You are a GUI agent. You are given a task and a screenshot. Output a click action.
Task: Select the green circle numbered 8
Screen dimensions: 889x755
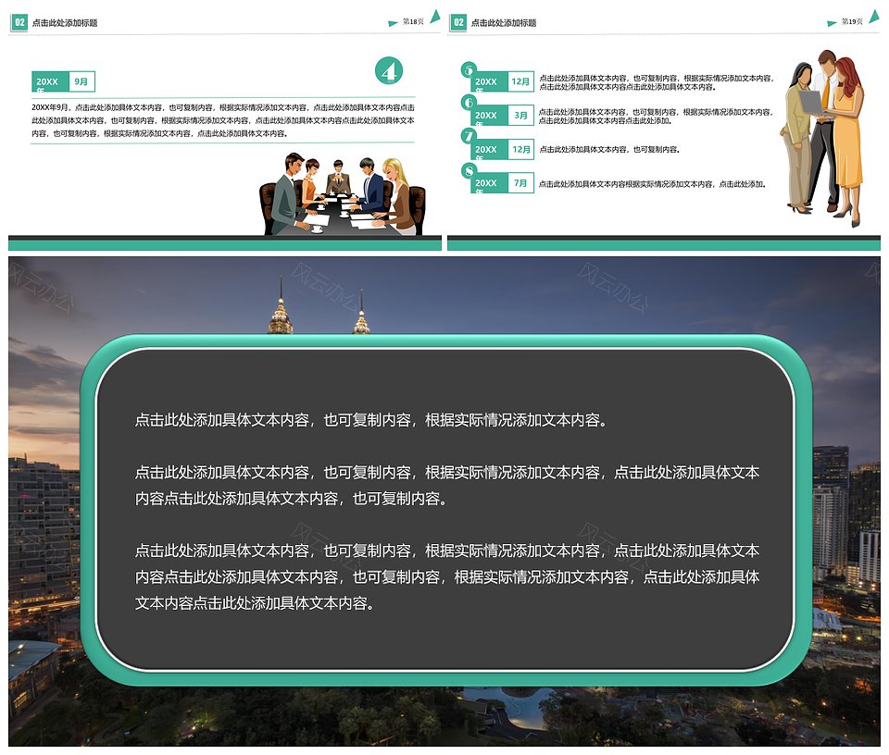click(469, 170)
